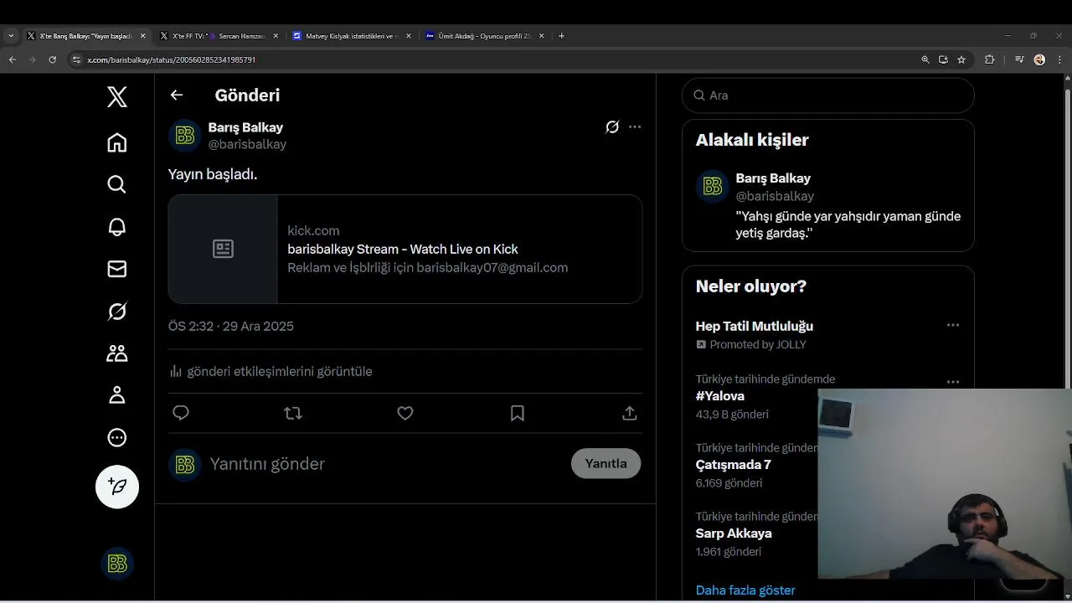Click the address bar URL

tap(172, 60)
